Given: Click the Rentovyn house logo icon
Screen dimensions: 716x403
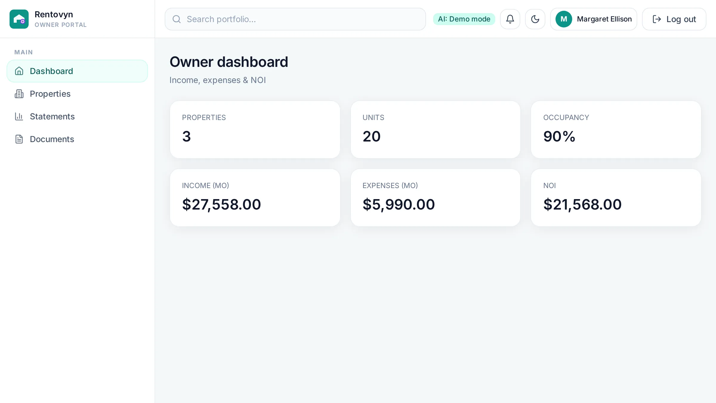Looking at the screenshot, I should [x=19, y=19].
